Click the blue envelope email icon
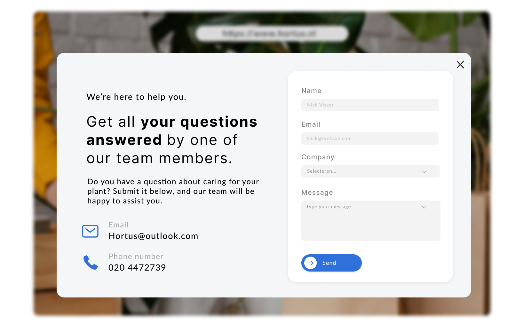The height and width of the screenshot is (332, 524). (90, 231)
